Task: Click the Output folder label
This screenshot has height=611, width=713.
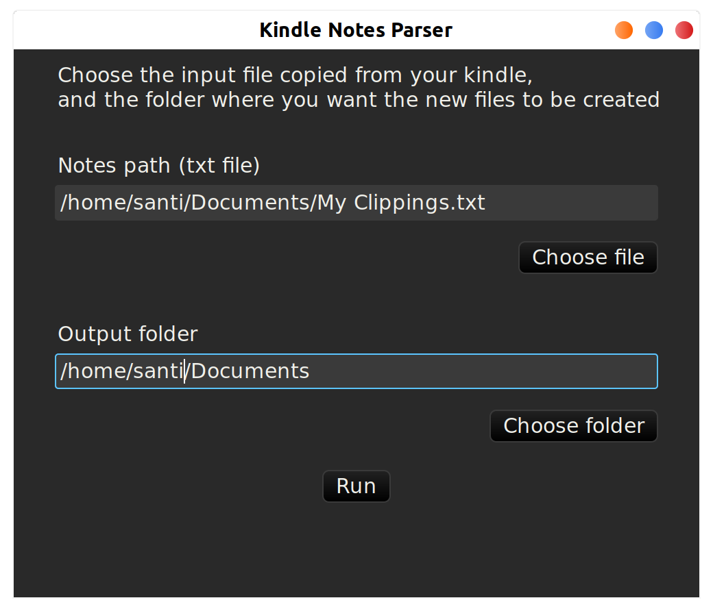Action: pos(128,334)
